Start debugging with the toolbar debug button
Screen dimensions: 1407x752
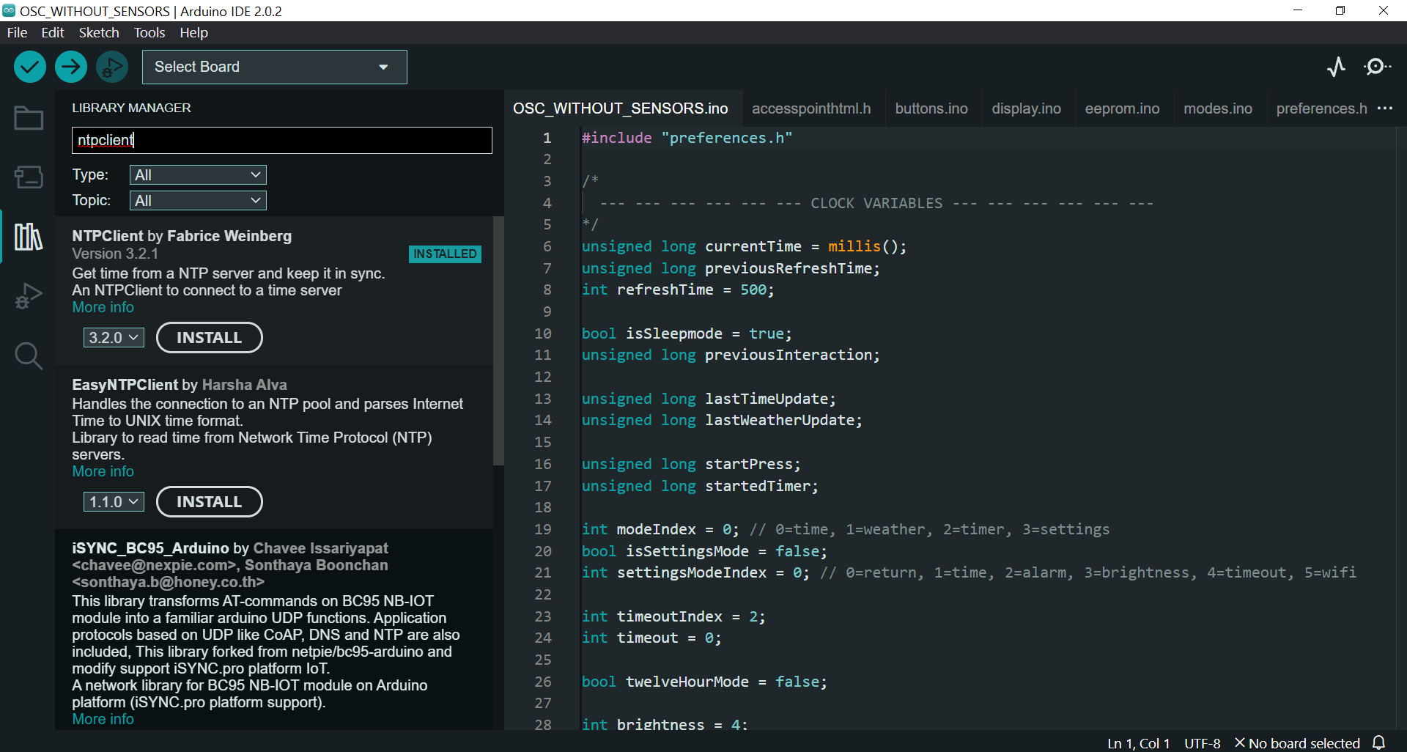pyautogui.click(x=112, y=67)
